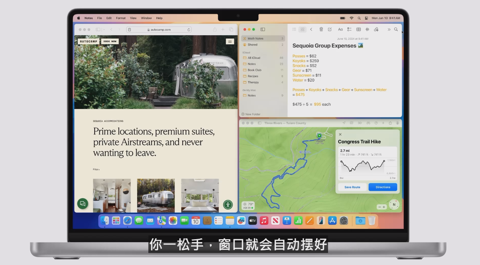
Task: Open the Format menu in menu bar
Action: [x=120, y=18]
